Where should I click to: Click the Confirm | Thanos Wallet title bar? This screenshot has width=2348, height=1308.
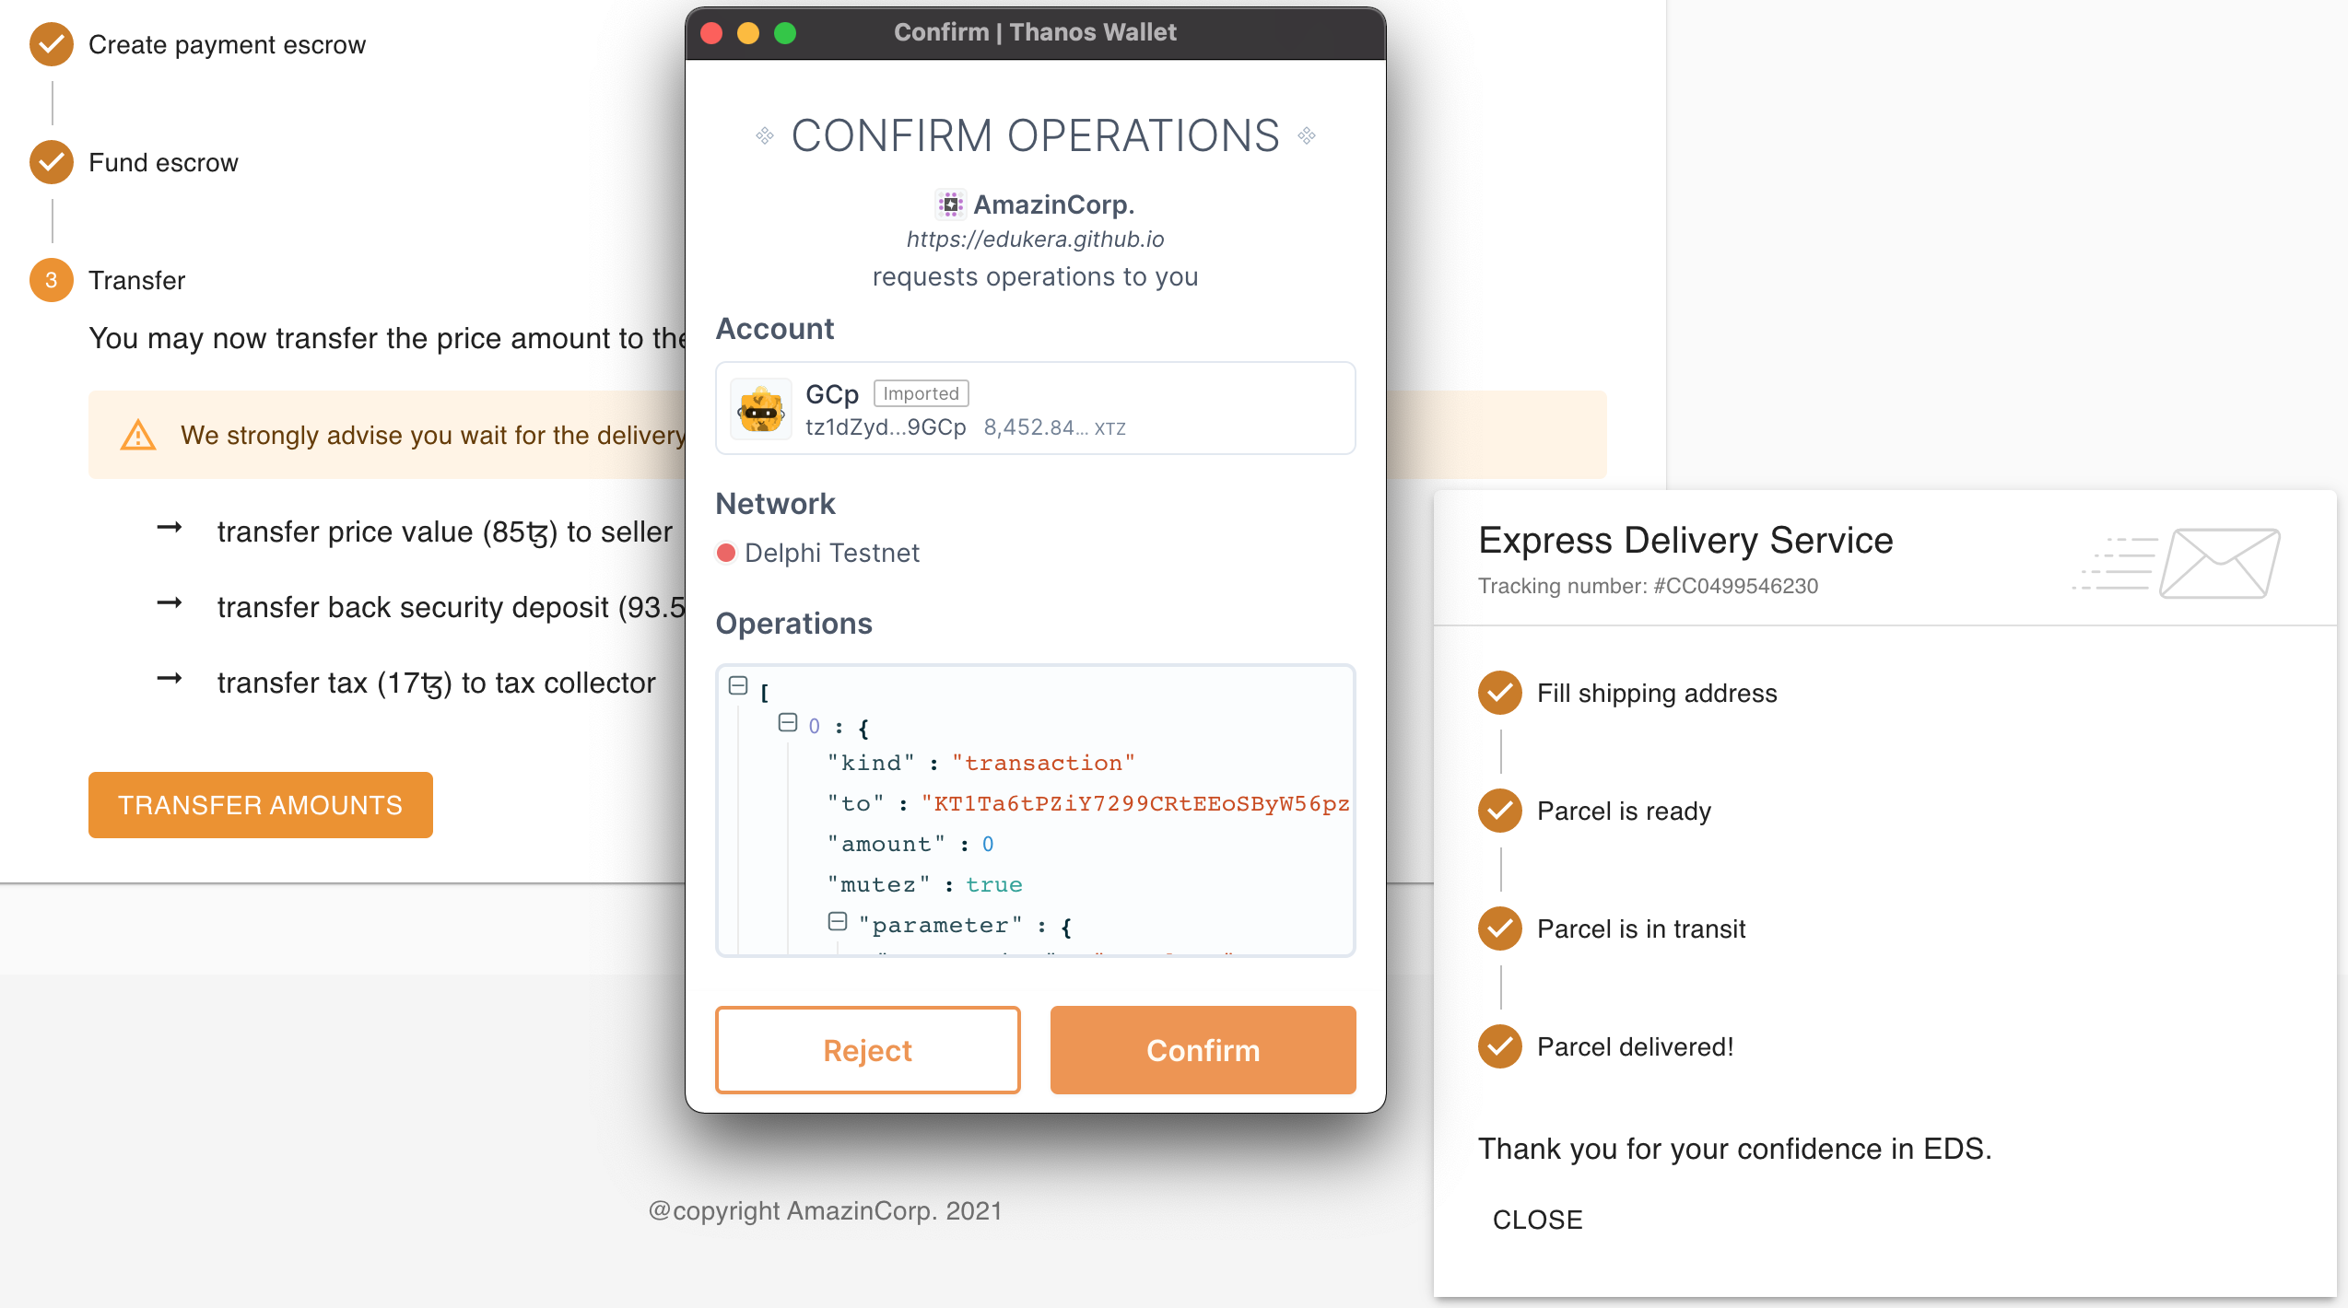point(1035,33)
